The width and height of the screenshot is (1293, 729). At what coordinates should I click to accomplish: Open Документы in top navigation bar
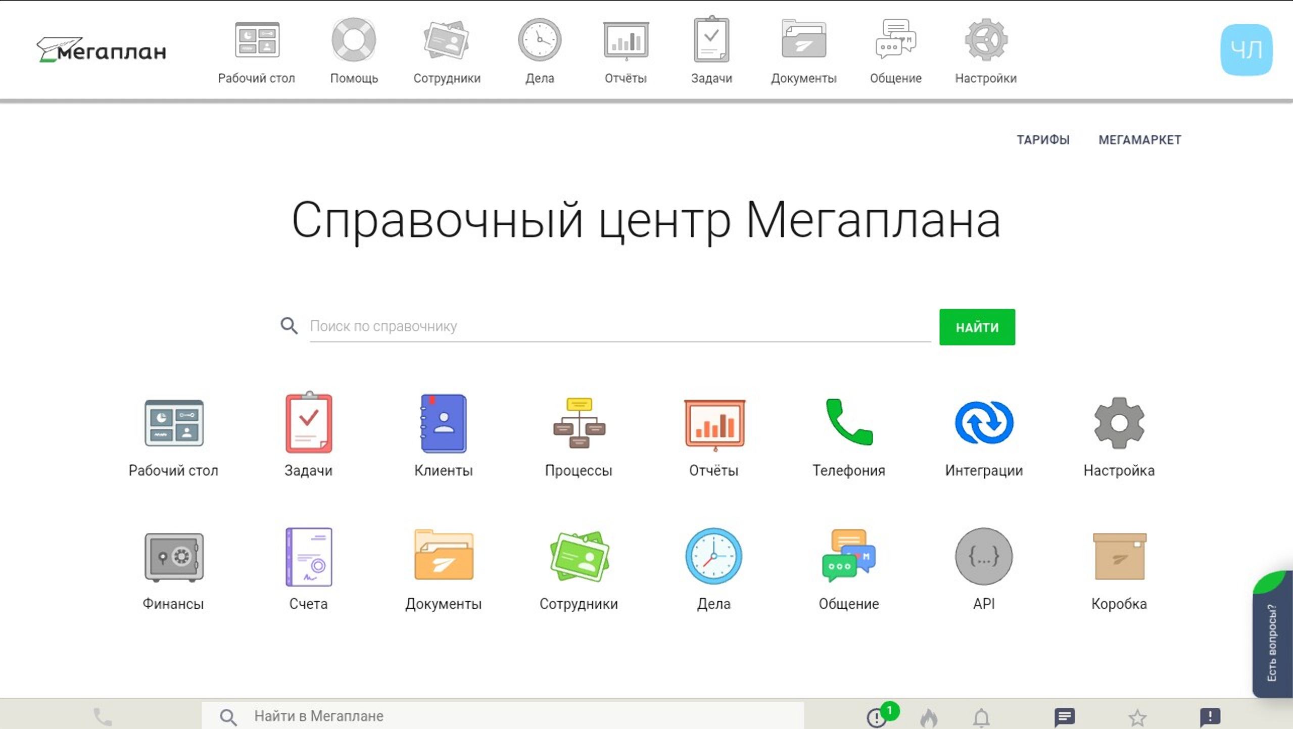pos(803,51)
